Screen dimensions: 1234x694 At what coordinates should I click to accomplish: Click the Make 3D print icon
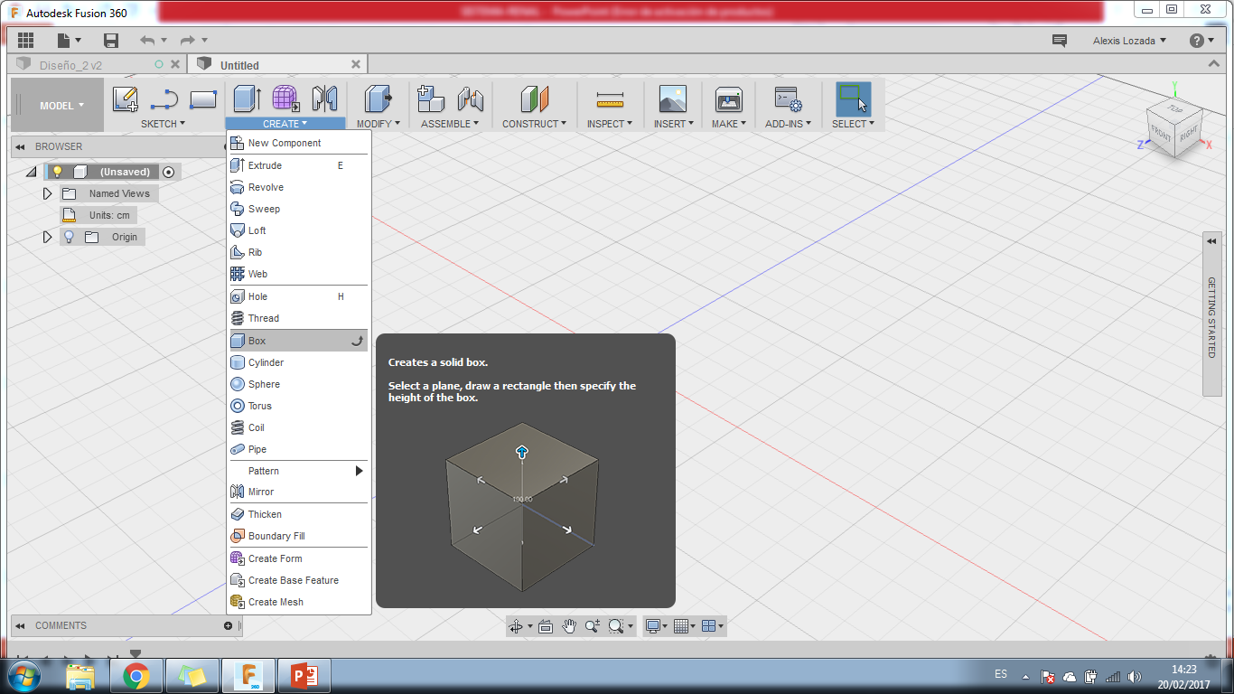point(728,98)
